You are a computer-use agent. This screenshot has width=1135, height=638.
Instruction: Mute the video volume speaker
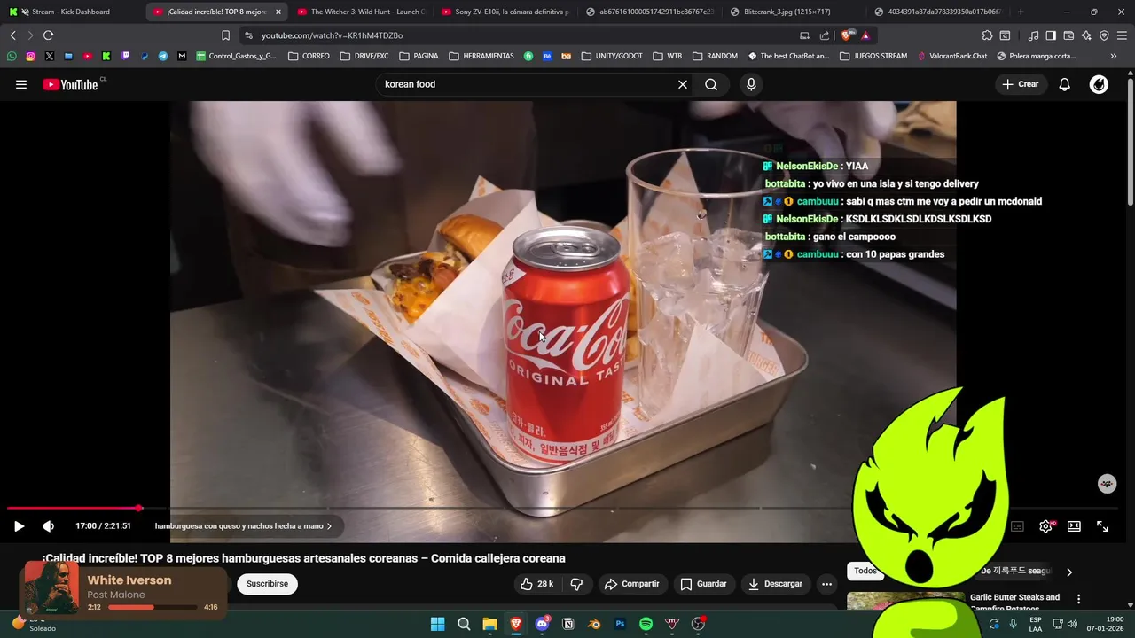tap(49, 526)
